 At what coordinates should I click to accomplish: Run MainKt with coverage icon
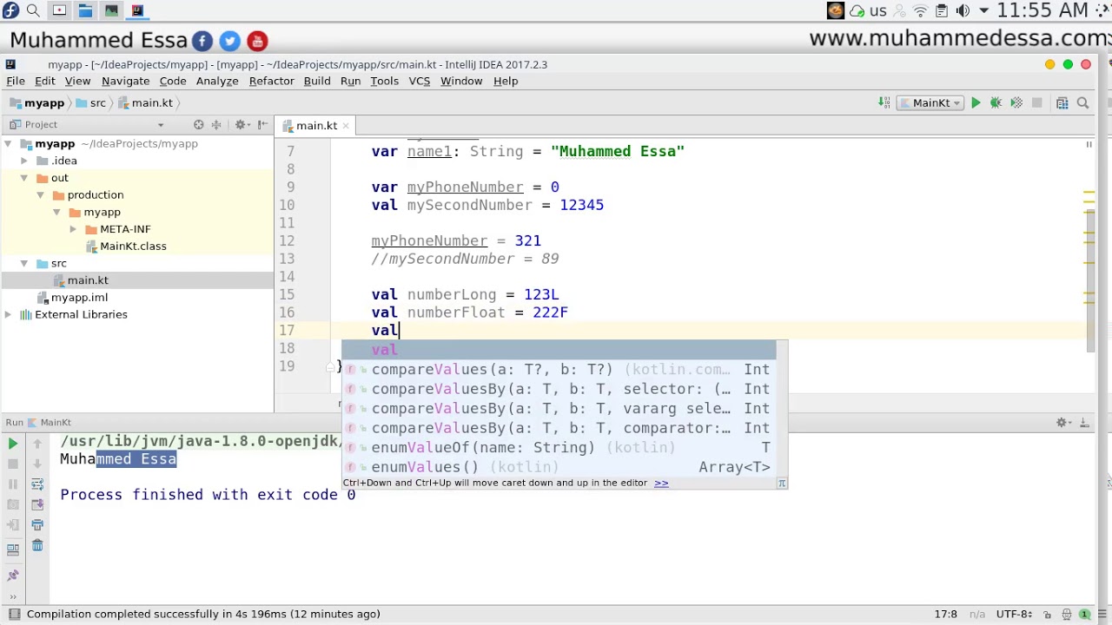(1016, 103)
